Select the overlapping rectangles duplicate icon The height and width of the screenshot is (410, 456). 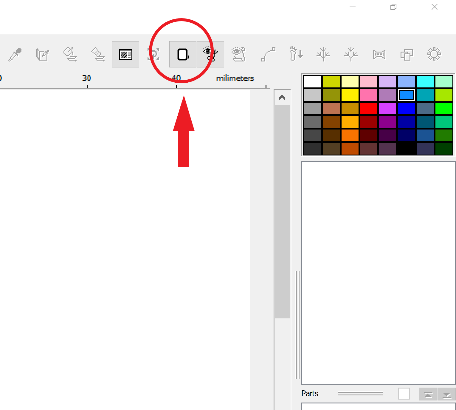[x=406, y=54]
